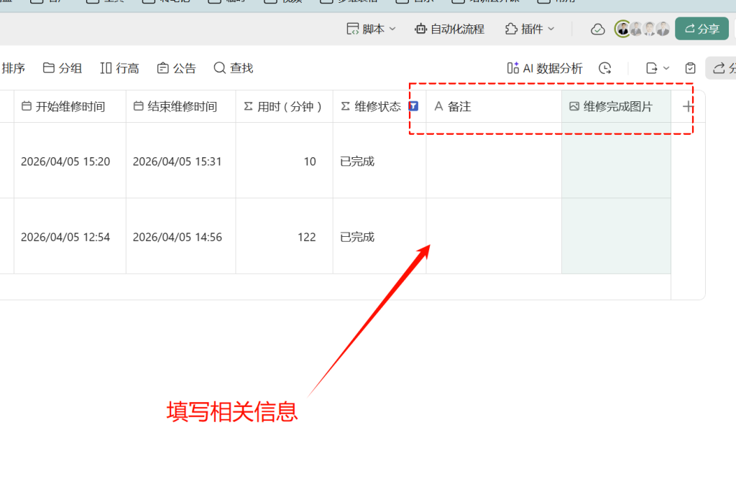Screen dimensions: 736x486
Task: Click the clipboard checklist icon
Action: (x=690, y=68)
